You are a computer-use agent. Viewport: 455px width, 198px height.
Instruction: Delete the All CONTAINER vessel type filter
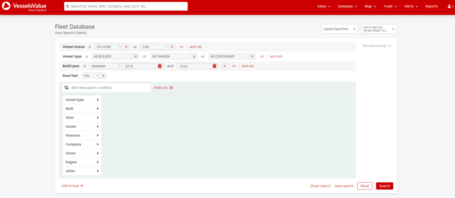pos(252,56)
